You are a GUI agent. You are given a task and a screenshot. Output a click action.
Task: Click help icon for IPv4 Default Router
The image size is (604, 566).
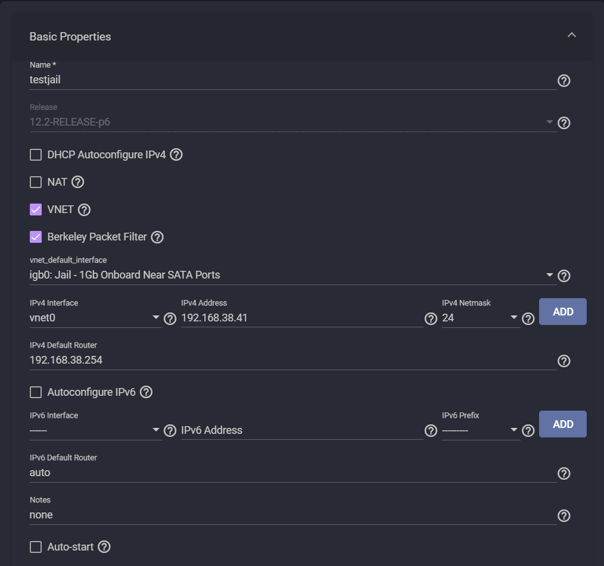tap(563, 361)
